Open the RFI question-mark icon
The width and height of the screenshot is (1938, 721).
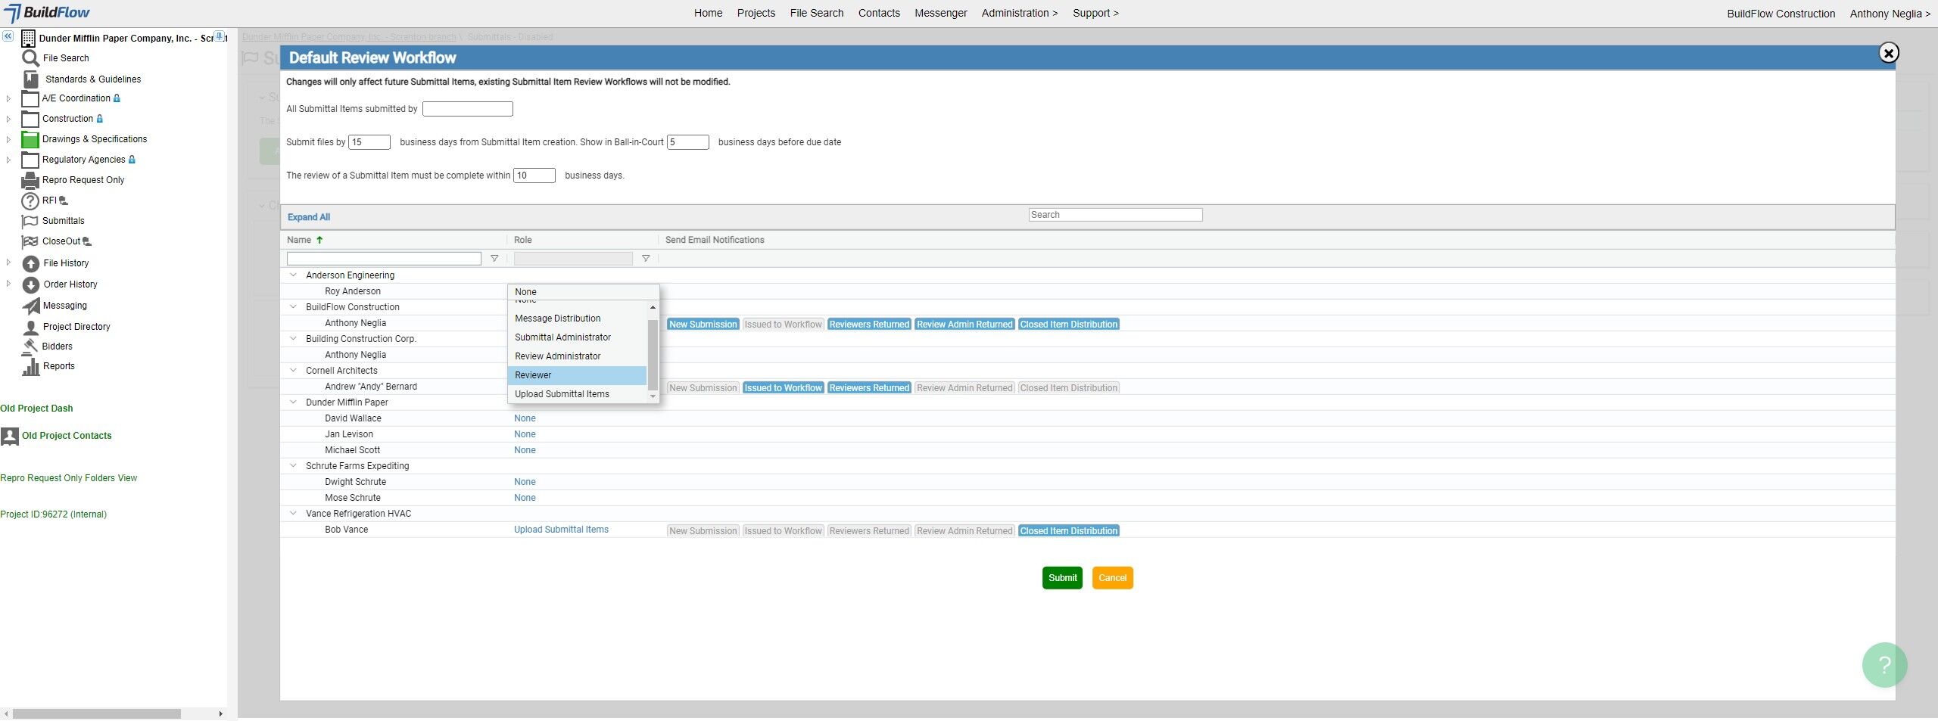coord(30,200)
